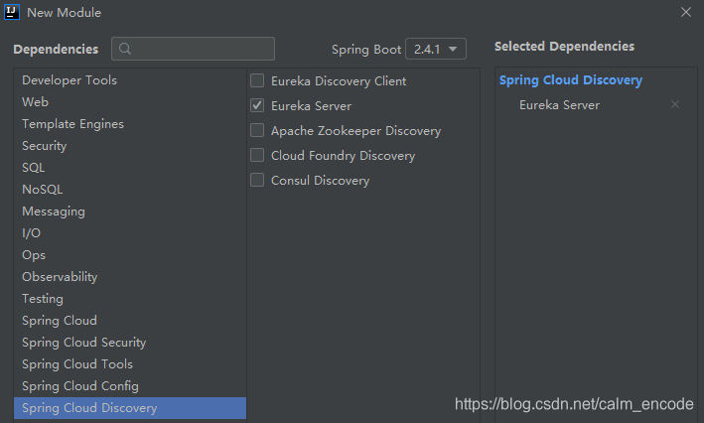Click Spring Cloud Discovery heading in selected dependencies
The width and height of the screenshot is (704, 423).
571,80
